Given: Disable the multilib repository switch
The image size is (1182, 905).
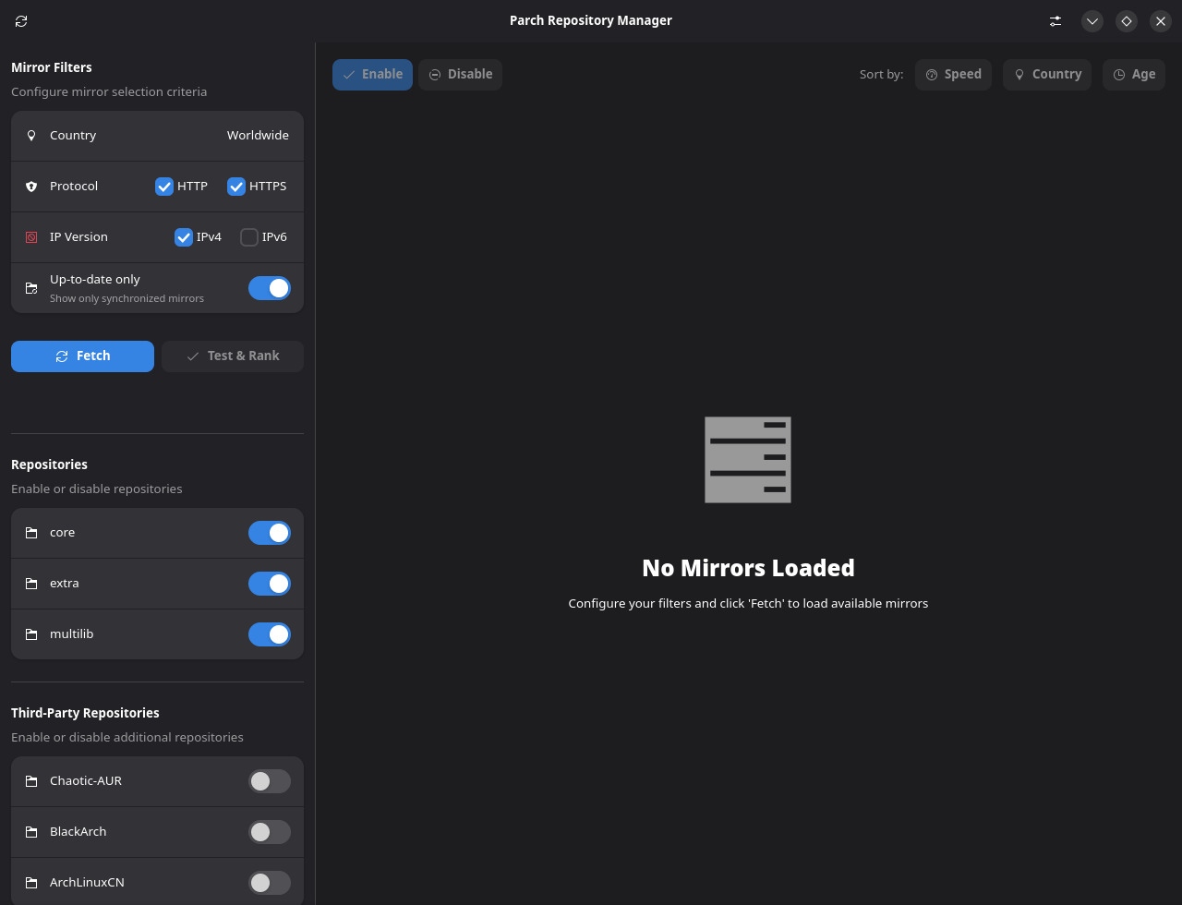Looking at the screenshot, I should click(269, 634).
